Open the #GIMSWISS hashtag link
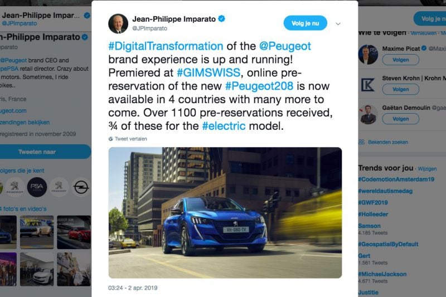Viewport: 446px width, 297px height. tap(209, 73)
